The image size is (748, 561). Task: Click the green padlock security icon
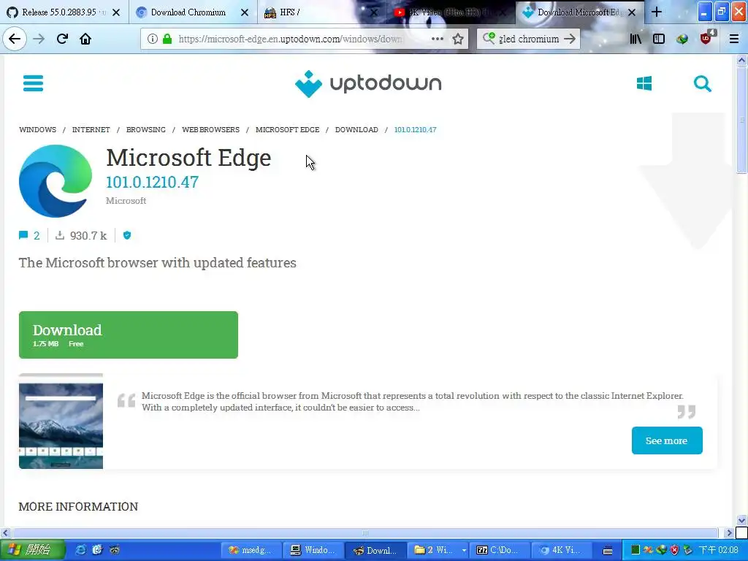(167, 39)
